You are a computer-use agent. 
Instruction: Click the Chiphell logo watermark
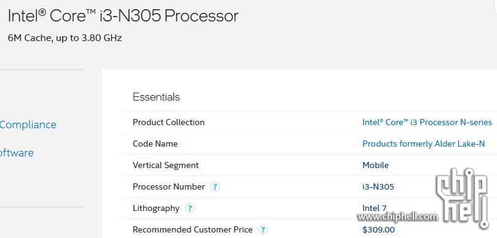click(x=461, y=198)
